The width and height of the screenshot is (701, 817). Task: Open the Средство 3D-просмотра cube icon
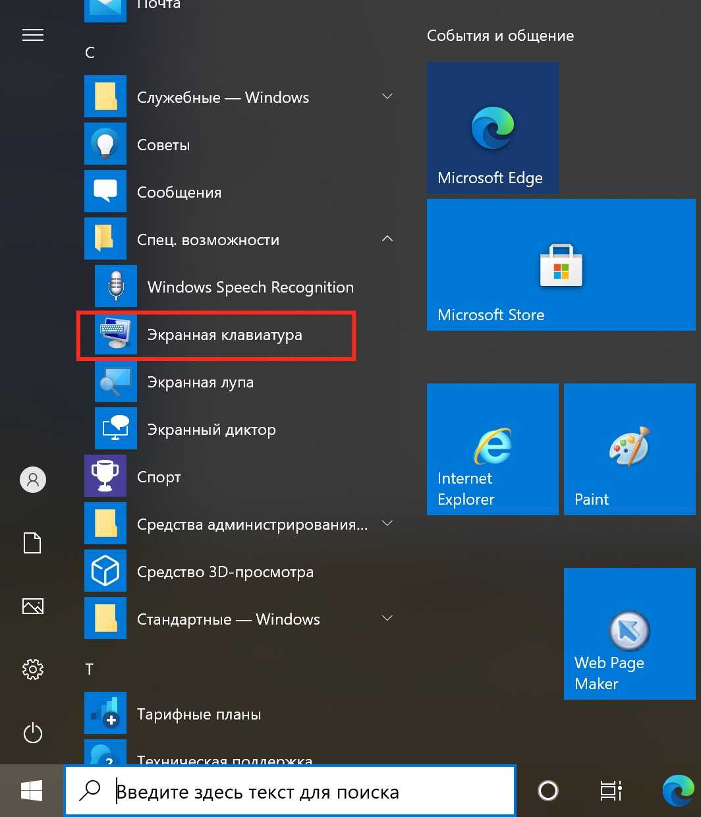[x=105, y=571]
